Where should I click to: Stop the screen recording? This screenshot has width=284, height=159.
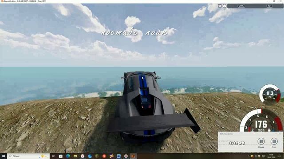coord(274,141)
